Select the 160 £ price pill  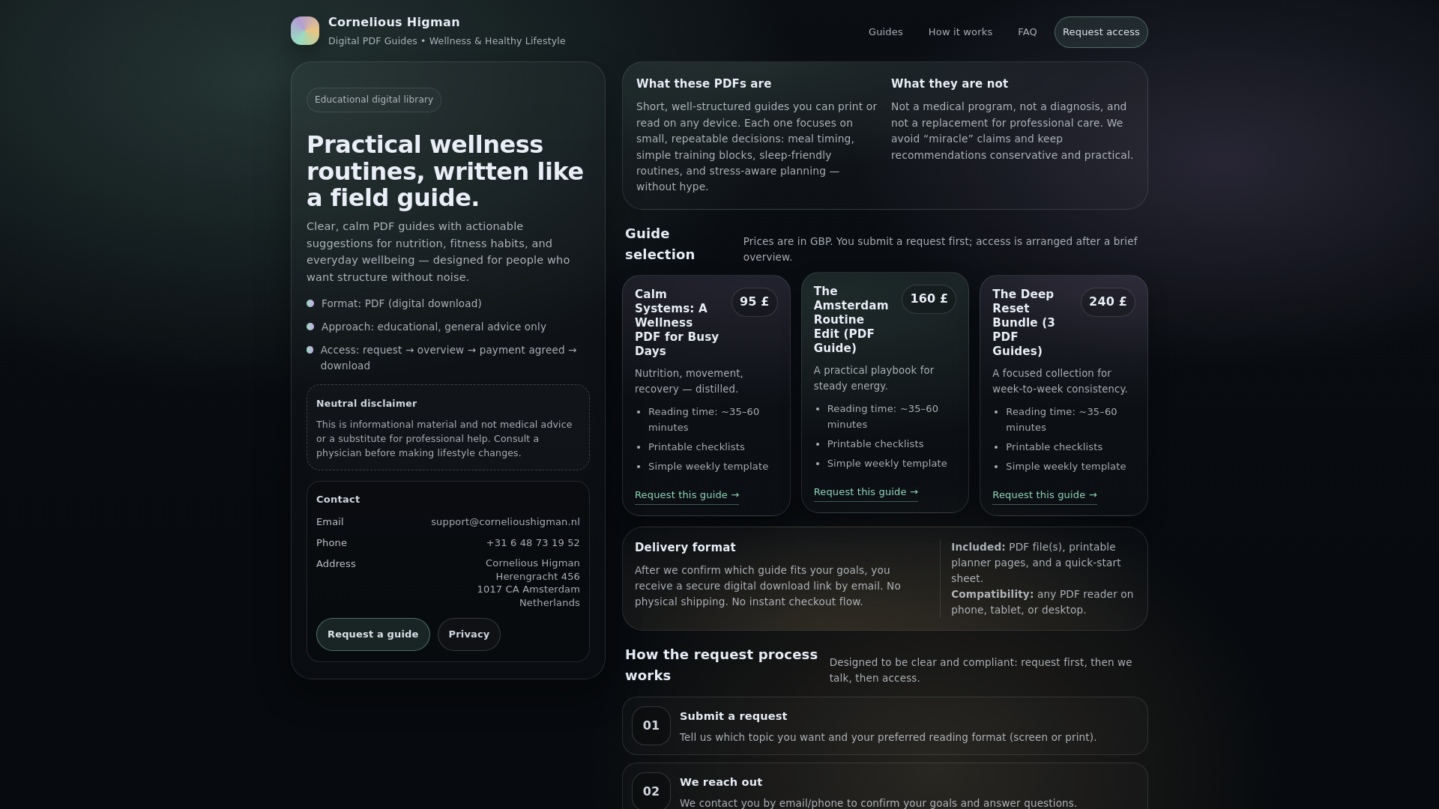pos(929,299)
